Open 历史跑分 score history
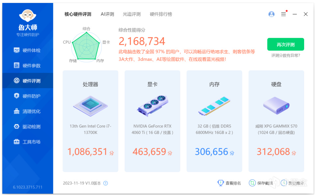The width and height of the screenshot is (316, 196). tap(292, 183)
